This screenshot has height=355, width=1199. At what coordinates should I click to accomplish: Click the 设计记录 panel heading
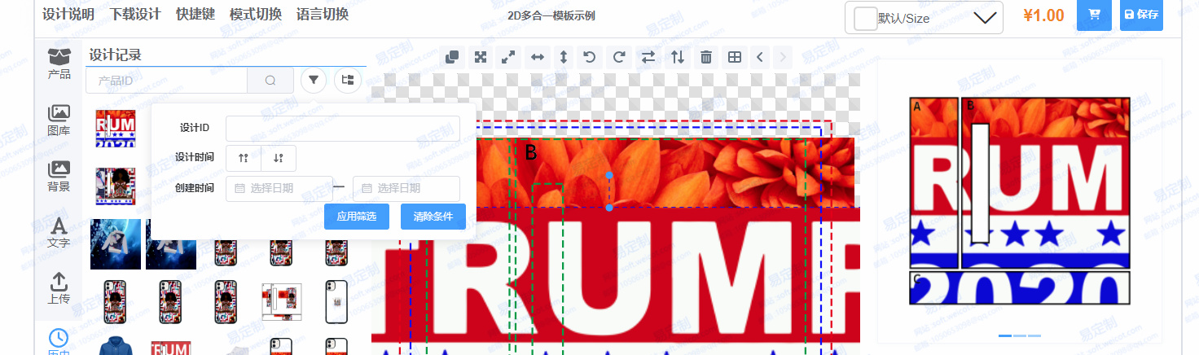[116, 55]
